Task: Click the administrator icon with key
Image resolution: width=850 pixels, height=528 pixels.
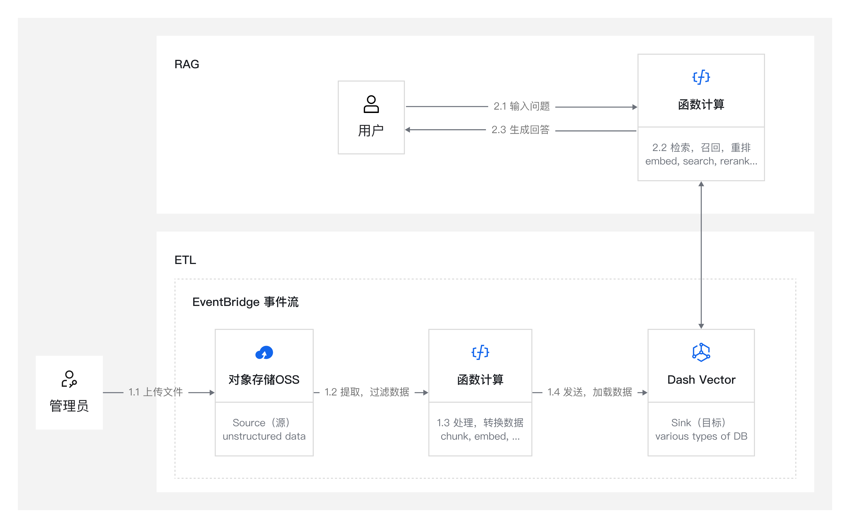Action: 69,379
